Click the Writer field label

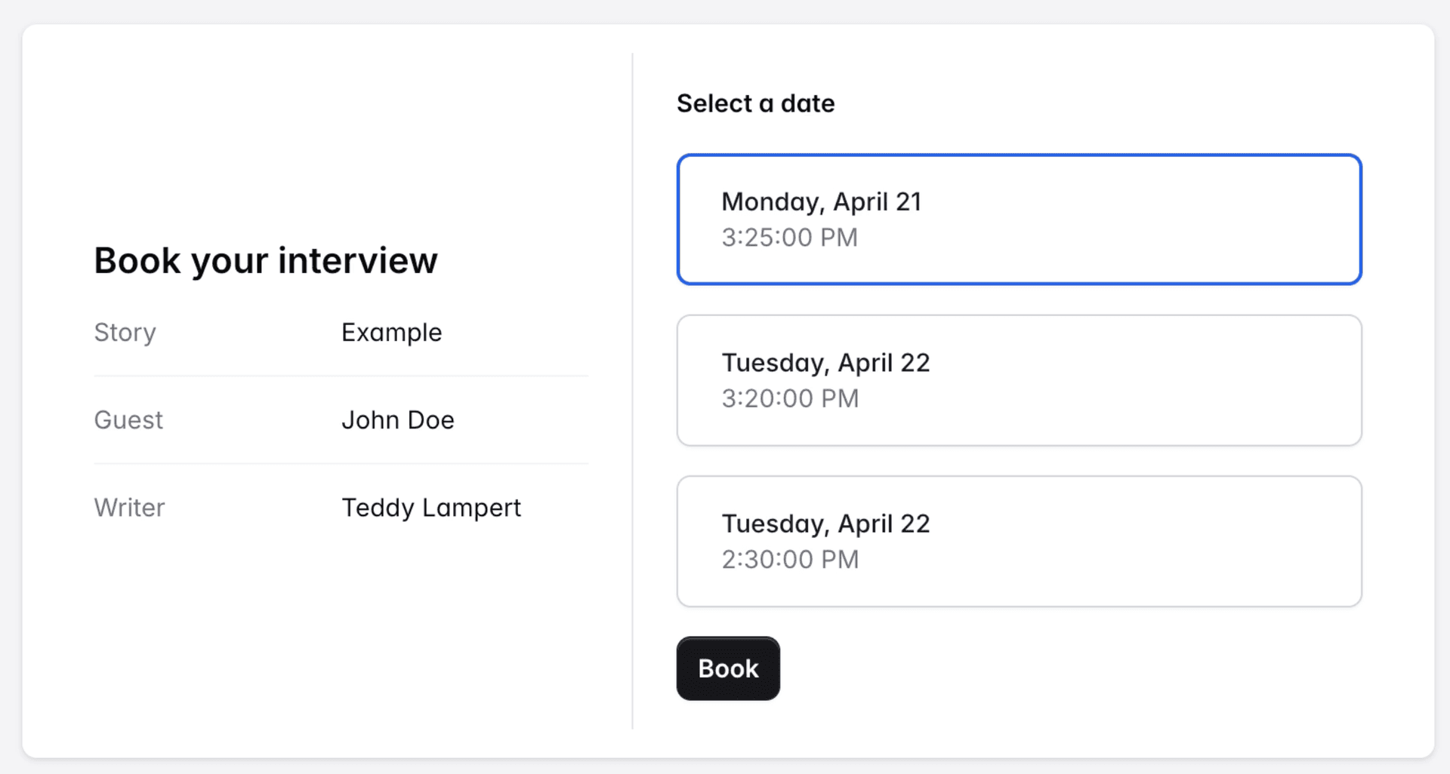129,508
